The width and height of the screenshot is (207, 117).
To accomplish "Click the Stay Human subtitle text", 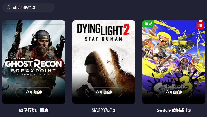I will click(103, 39).
